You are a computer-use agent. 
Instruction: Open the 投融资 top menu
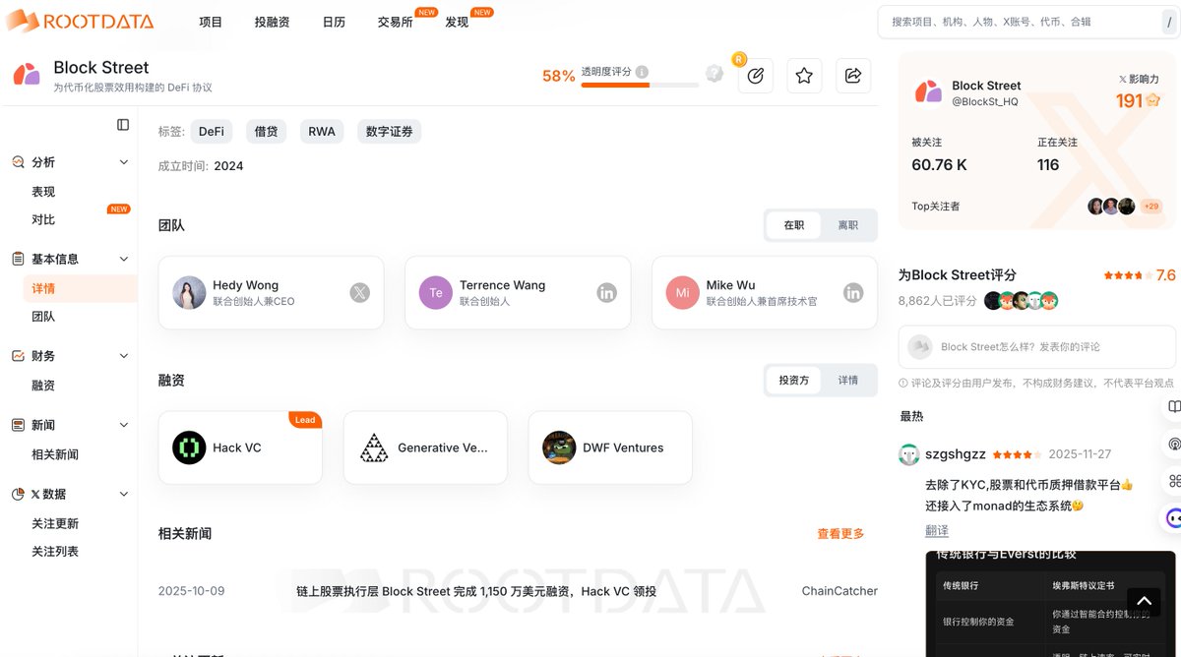pyautogui.click(x=272, y=22)
